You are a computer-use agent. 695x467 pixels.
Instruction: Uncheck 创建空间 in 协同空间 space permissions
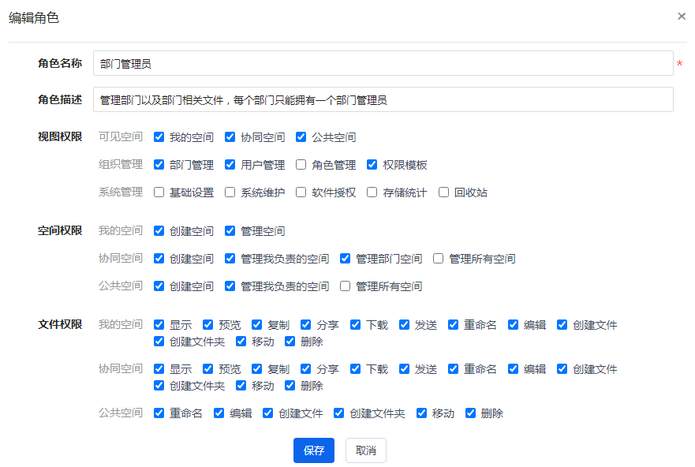(x=159, y=258)
